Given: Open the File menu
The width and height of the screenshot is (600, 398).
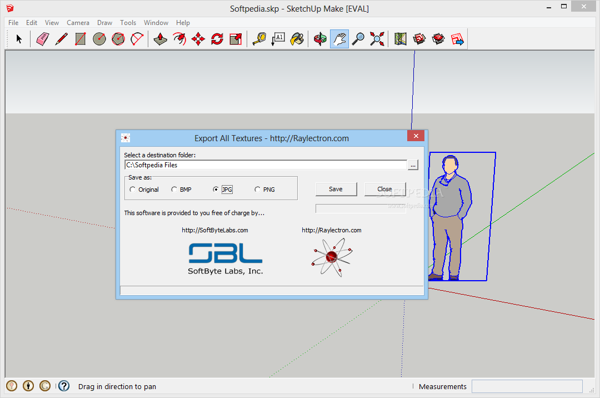Looking at the screenshot, I should tap(13, 23).
